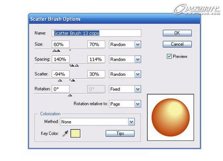This screenshot has height=161, width=223.
Task: Click the Rotation 0° input field
Action: pyautogui.click(x=61, y=89)
